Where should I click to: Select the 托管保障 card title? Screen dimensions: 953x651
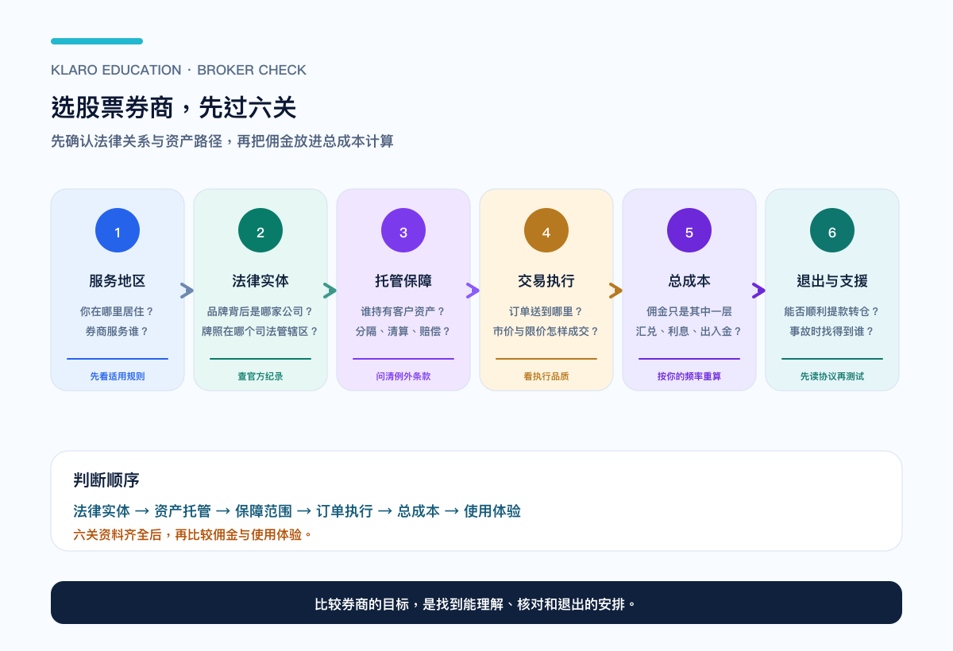(x=403, y=281)
